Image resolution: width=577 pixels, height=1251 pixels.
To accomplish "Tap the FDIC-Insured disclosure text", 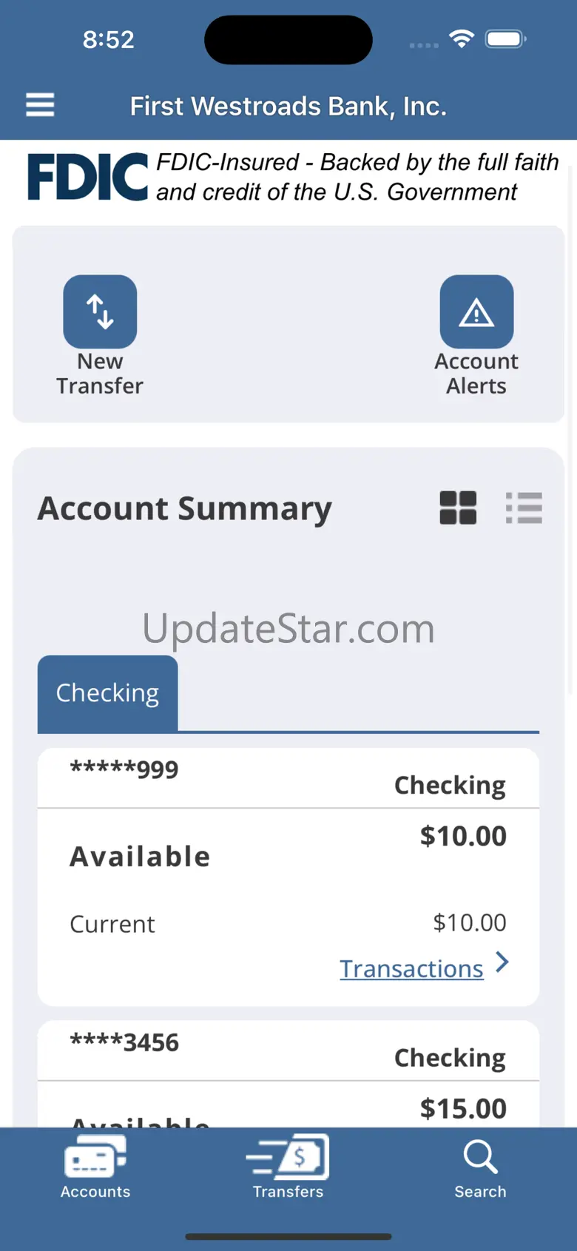I will coord(357,177).
